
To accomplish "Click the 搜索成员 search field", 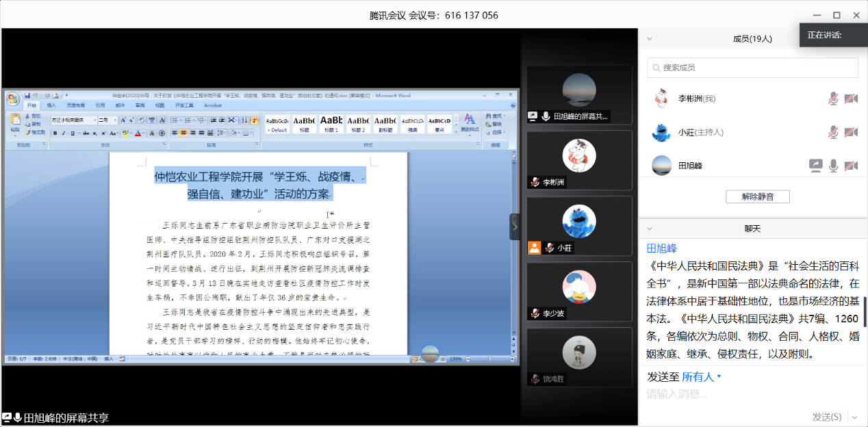I will pos(753,68).
